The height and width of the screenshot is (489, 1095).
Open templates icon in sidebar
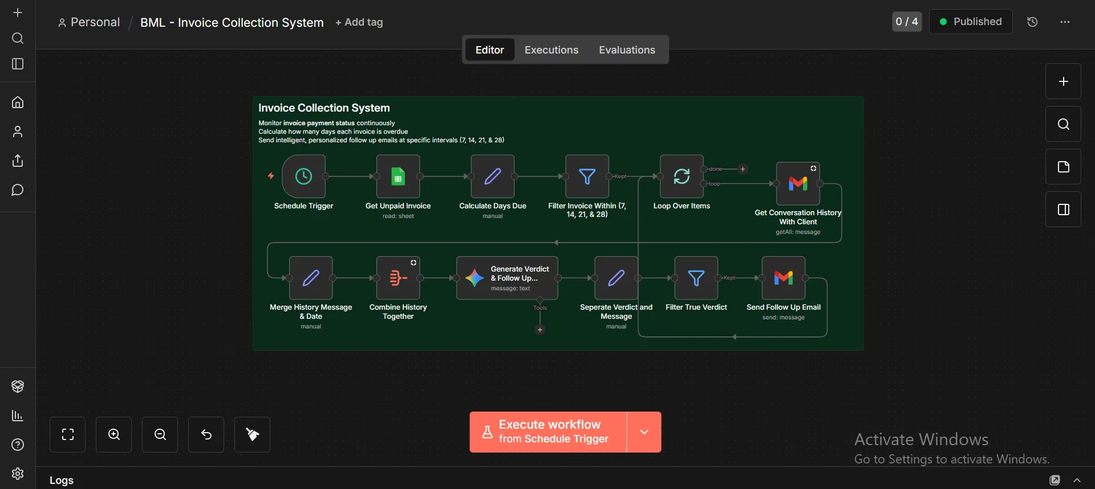point(18,387)
